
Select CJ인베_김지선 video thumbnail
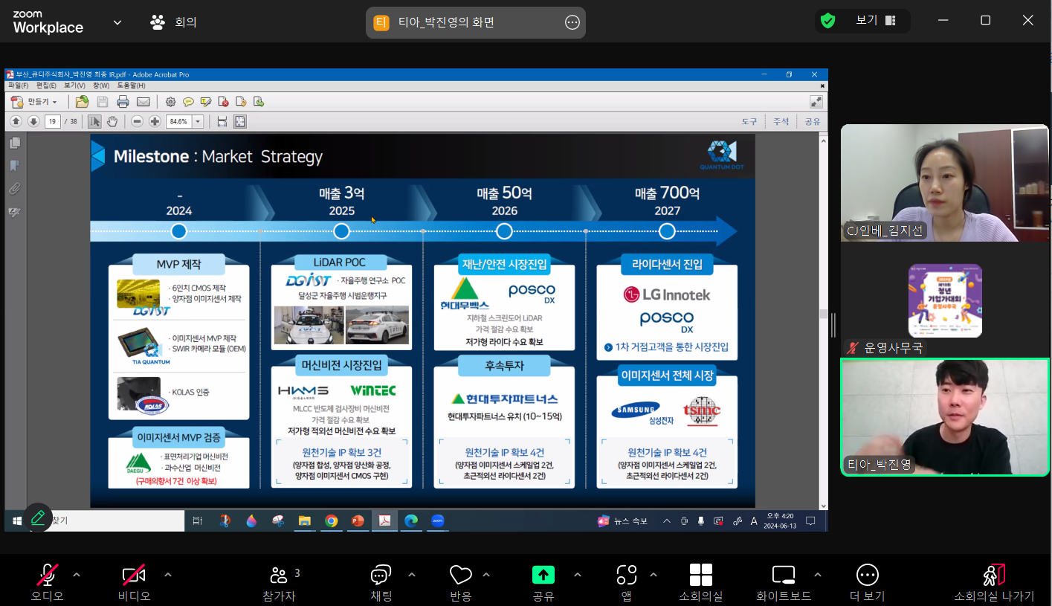pos(945,183)
